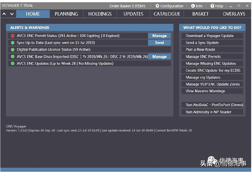Click WHAT WOULD YOU LIKE TO DO? header
This screenshot has height=172, width=252.
tap(212, 28)
